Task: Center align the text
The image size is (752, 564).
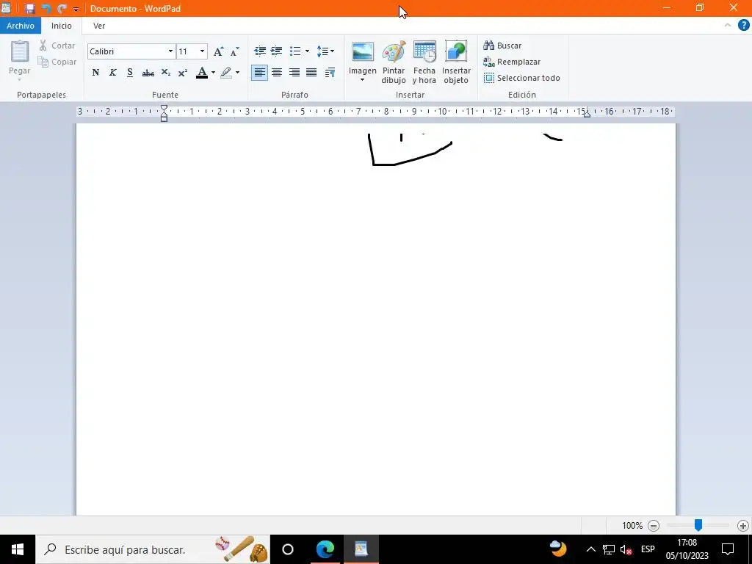Action: click(x=277, y=73)
